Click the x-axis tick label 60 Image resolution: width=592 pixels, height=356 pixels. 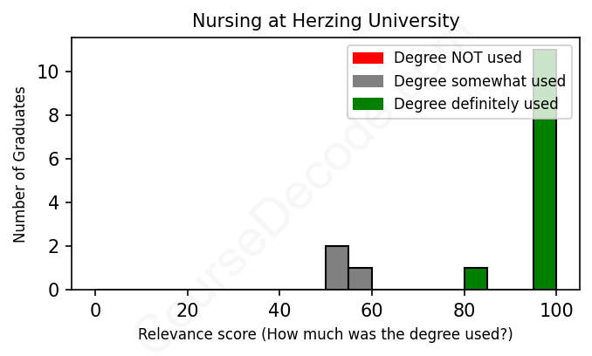[x=372, y=311]
